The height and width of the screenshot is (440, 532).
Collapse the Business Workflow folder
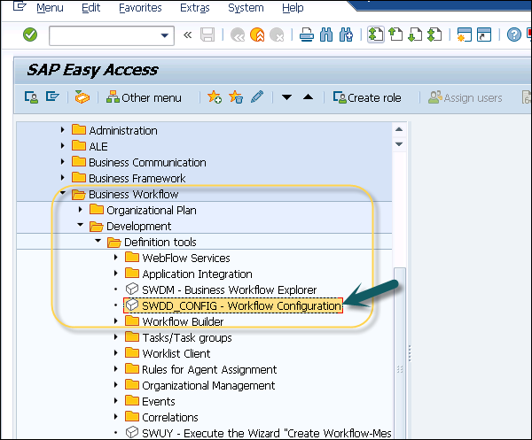(63, 194)
